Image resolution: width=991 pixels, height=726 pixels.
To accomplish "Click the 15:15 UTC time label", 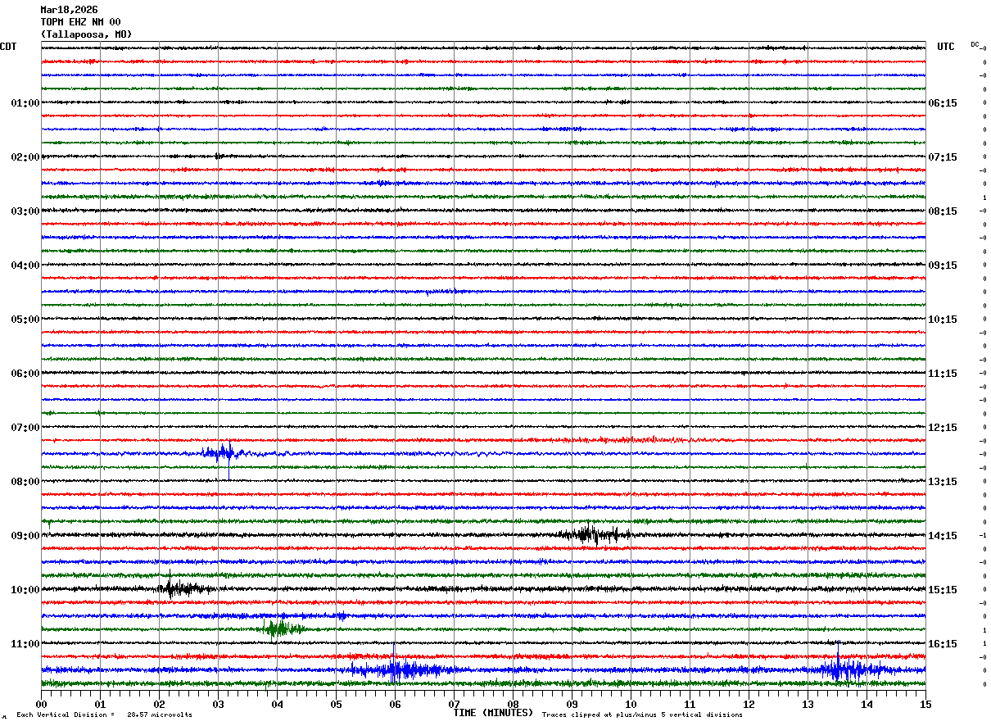I will [943, 590].
